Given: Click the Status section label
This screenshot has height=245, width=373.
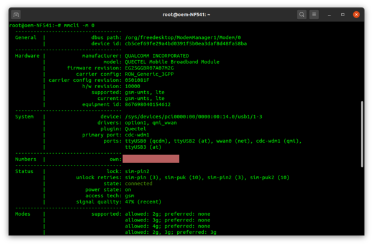Looking at the screenshot, I should click(x=24, y=171).
